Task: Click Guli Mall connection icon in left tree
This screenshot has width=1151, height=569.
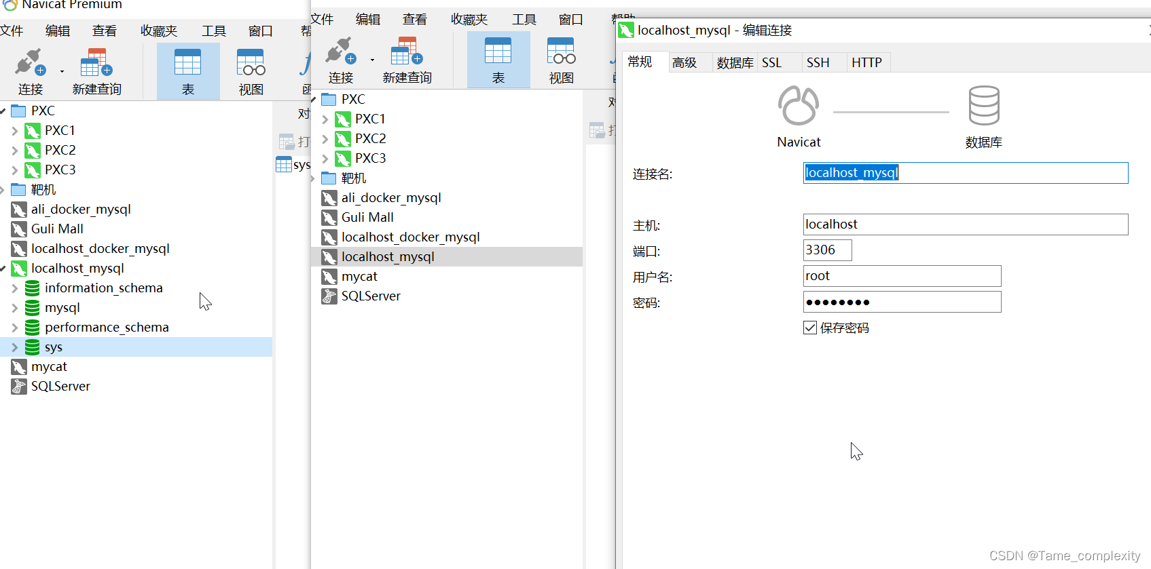Action: tap(19, 229)
